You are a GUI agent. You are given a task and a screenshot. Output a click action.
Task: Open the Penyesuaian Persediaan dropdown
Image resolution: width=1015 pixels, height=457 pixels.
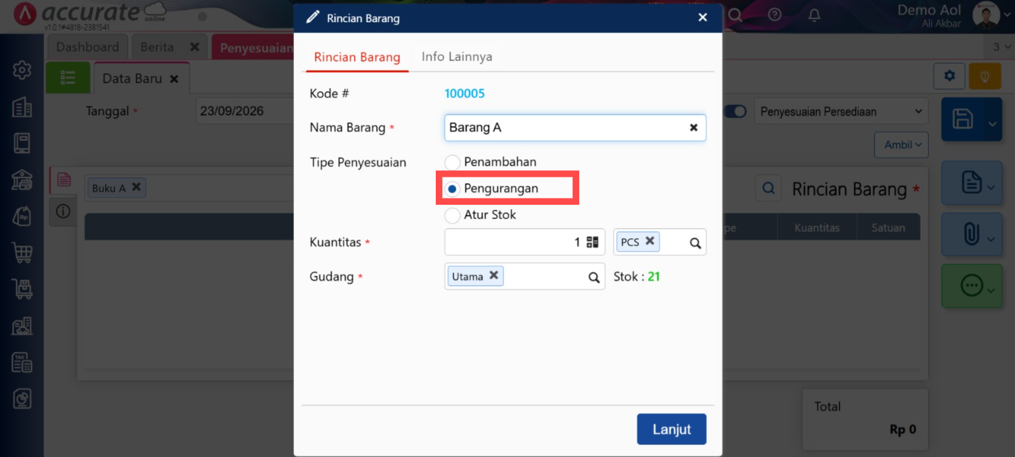coord(841,112)
